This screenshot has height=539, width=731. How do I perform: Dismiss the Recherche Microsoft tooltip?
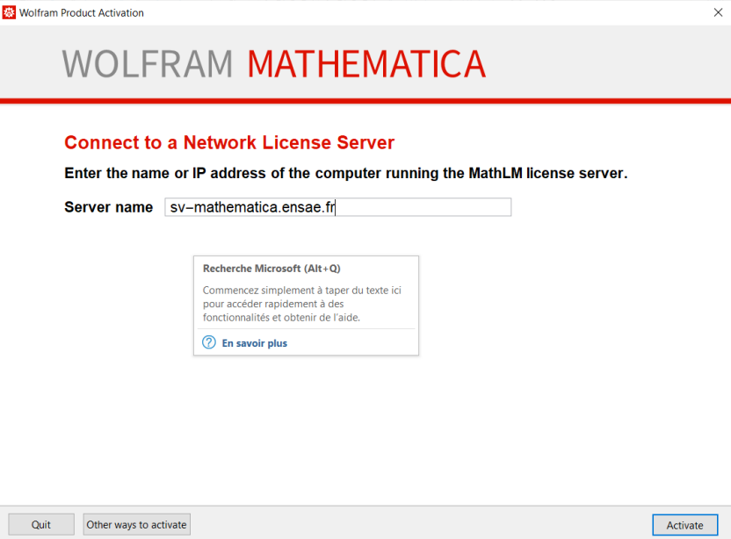coord(306,305)
